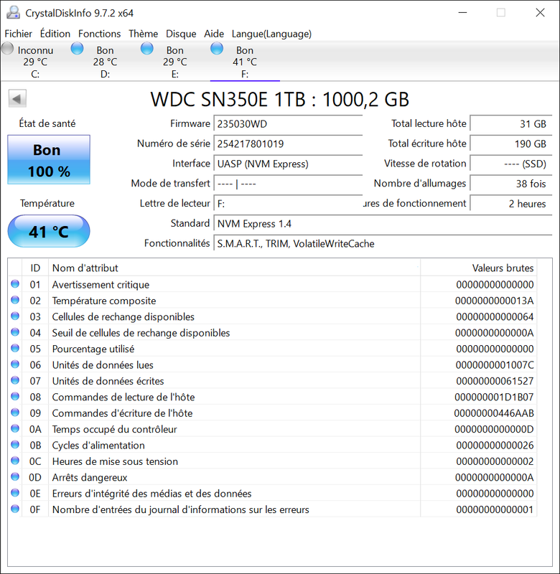The height and width of the screenshot is (574, 560).
Task: Click the Valeurs brutes column header
Action: pos(478,268)
